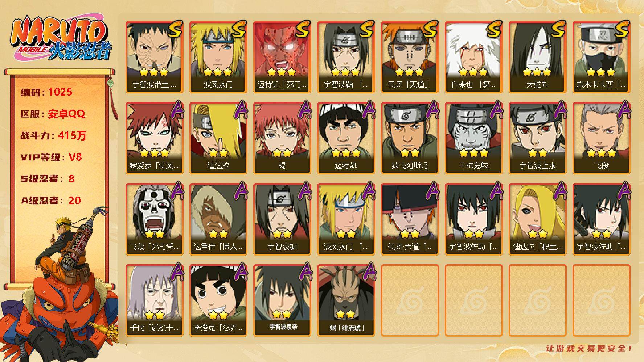Open the 佩恩「天道」 S-rank card
This screenshot has height=362, width=644.
(410, 57)
